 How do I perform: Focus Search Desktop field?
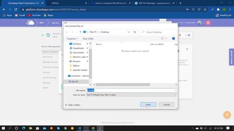[x=158, y=32]
